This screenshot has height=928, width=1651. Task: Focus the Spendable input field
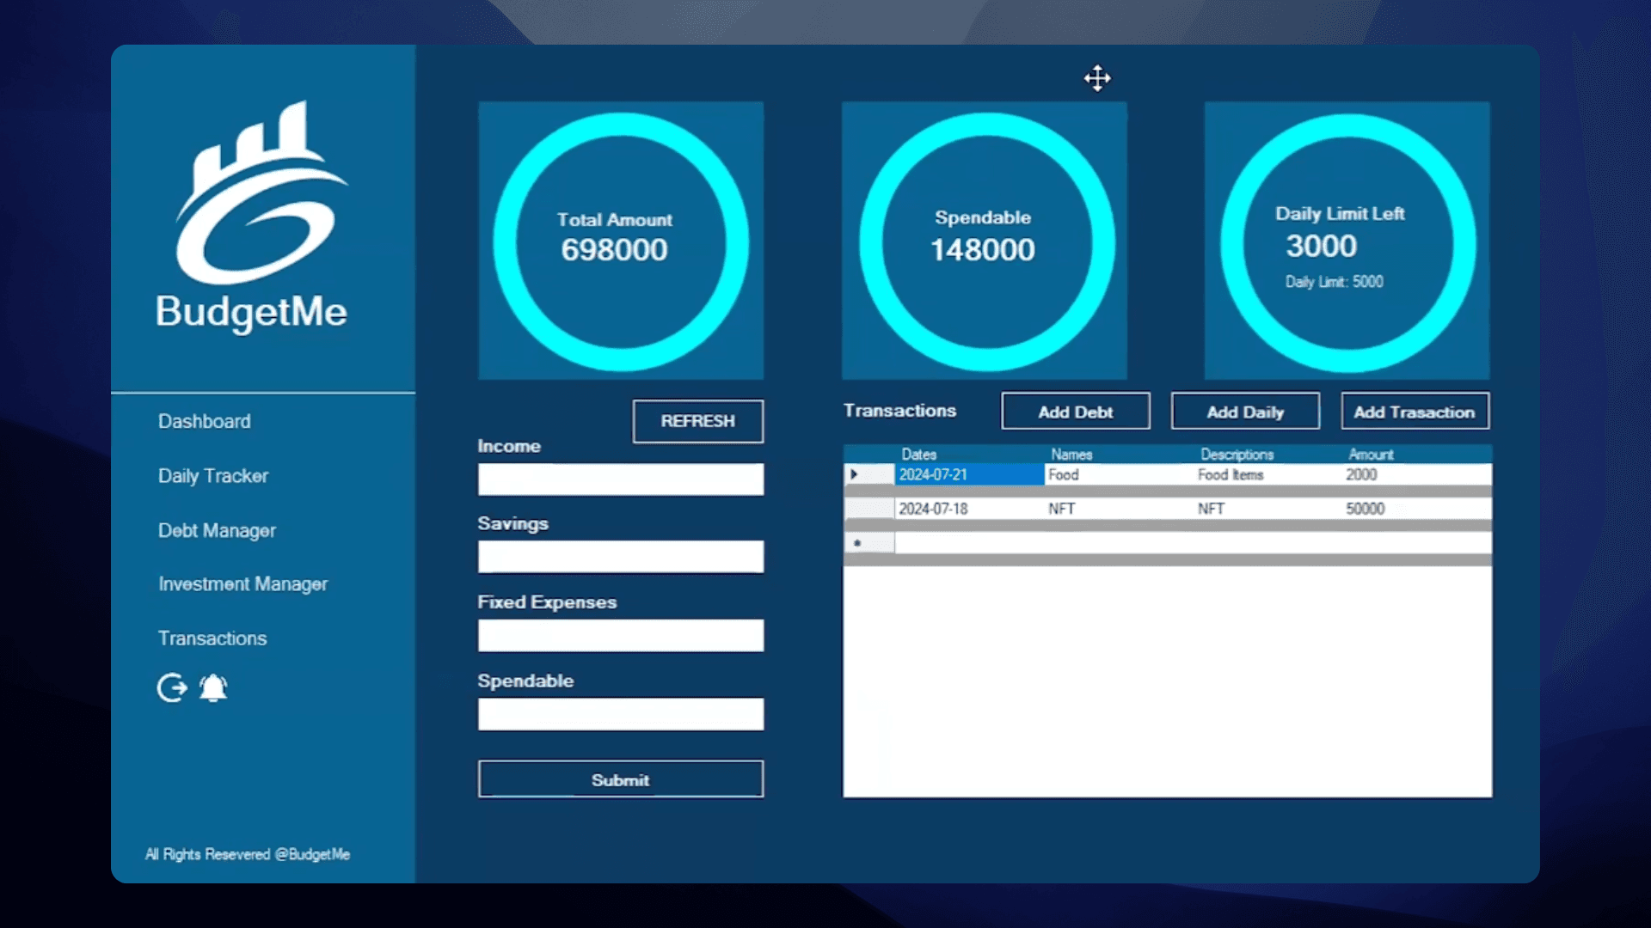click(x=620, y=714)
